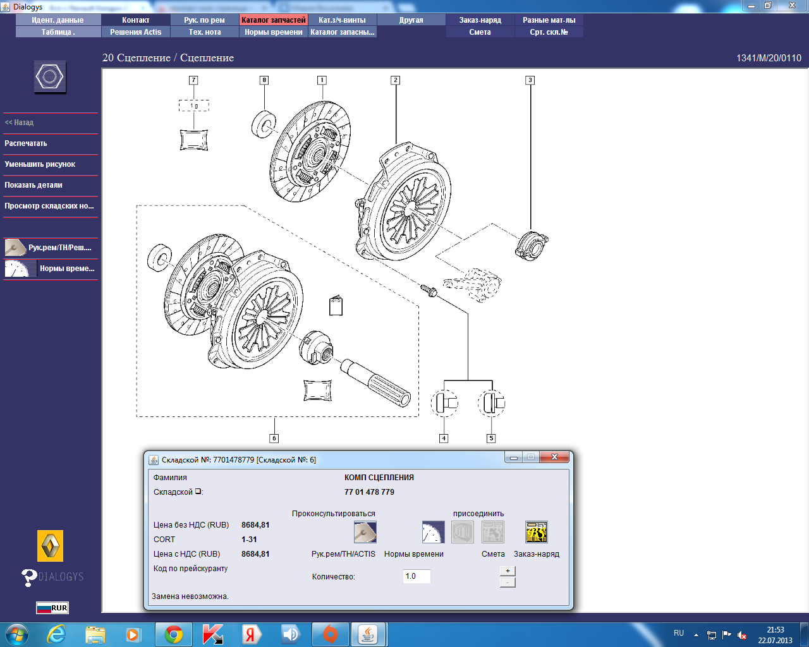
Task: Select part number 7 callout in diagram
Action: click(193, 80)
